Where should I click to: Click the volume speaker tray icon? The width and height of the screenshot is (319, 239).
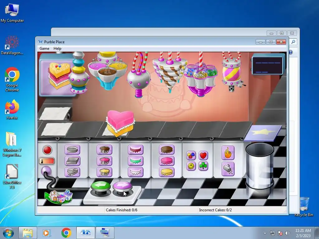[x=288, y=233]
